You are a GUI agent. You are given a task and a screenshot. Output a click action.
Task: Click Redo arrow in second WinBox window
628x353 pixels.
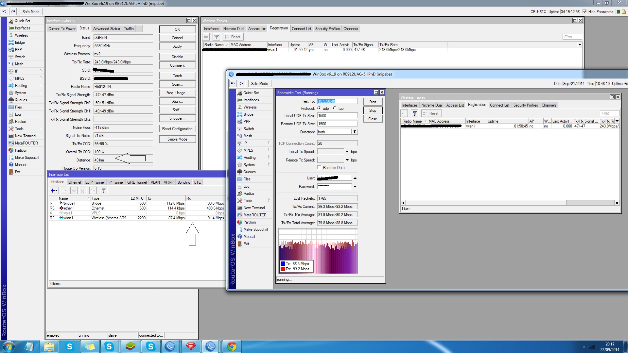click(241, 83)
